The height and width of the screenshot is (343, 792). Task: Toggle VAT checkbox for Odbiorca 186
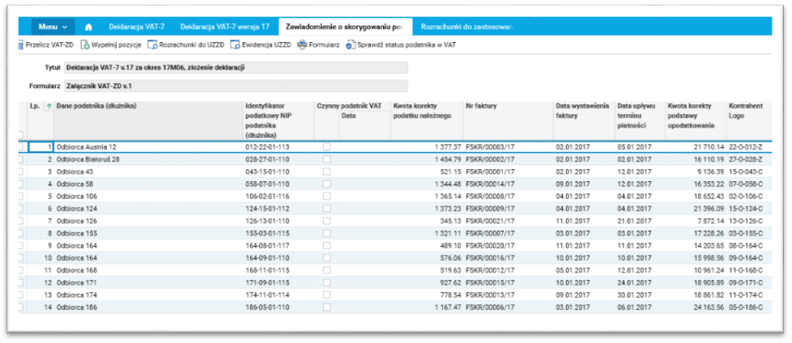[327, 307]
